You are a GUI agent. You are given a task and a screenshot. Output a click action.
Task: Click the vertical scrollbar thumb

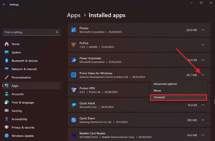click(x=214, y=102)
